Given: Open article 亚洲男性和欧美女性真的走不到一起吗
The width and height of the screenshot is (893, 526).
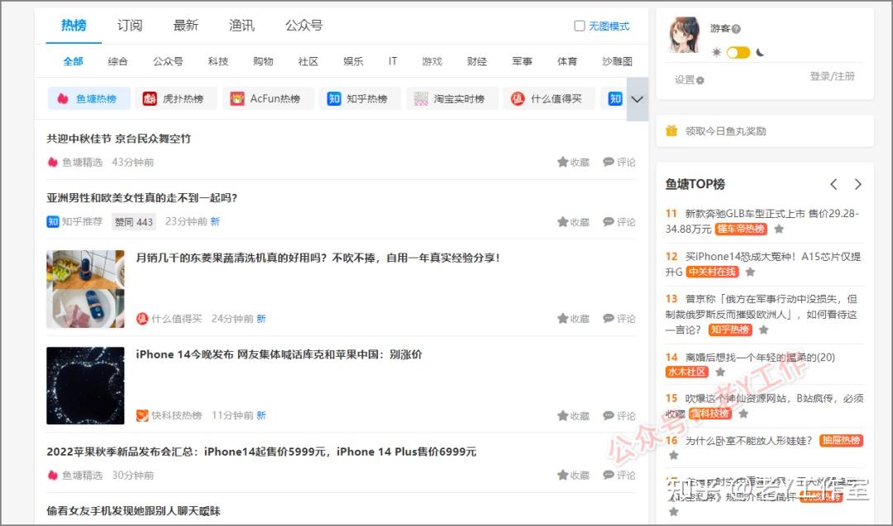Looking at the screenshot, I should click(x=142, y=198).
